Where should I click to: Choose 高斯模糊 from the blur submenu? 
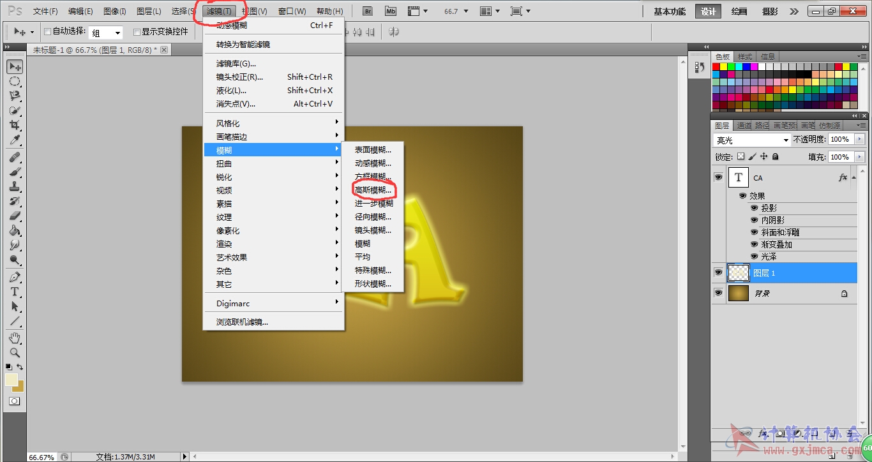[x=373, y=190]
